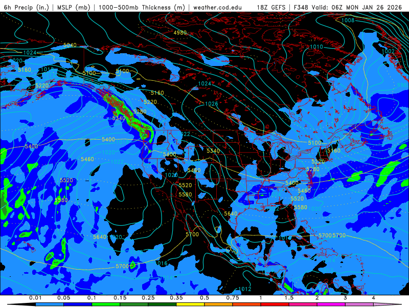409x307 pixels.
Task: Click the 5040 thickness contour label
Action: (70, 45)
